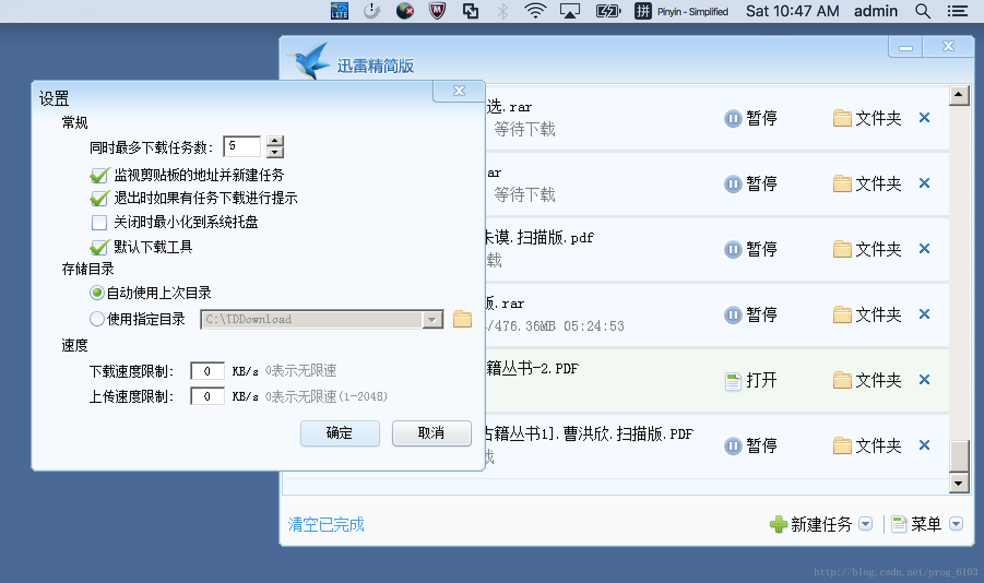This screenshot has height=583, width=984.
Task: Click 清空已完成 link
Action: click(x=326, y=525)
